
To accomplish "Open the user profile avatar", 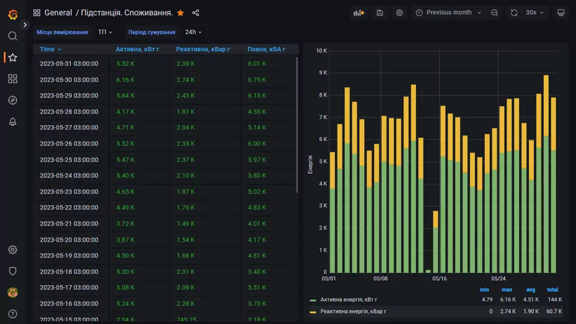I will tap(13, 292).
